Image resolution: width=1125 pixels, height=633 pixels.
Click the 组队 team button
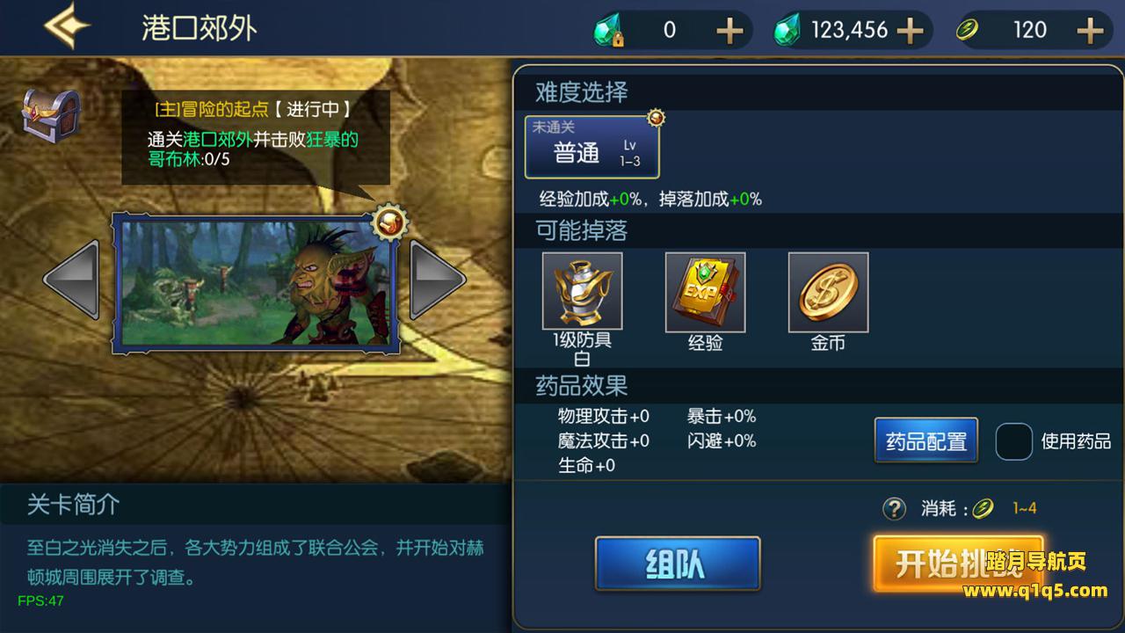point(678,564)
